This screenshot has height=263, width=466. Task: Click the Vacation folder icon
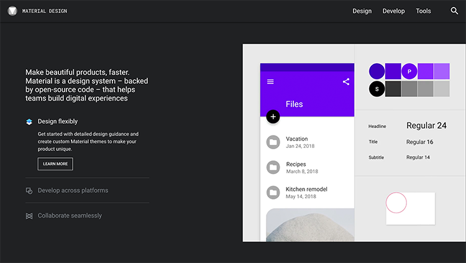273,142
